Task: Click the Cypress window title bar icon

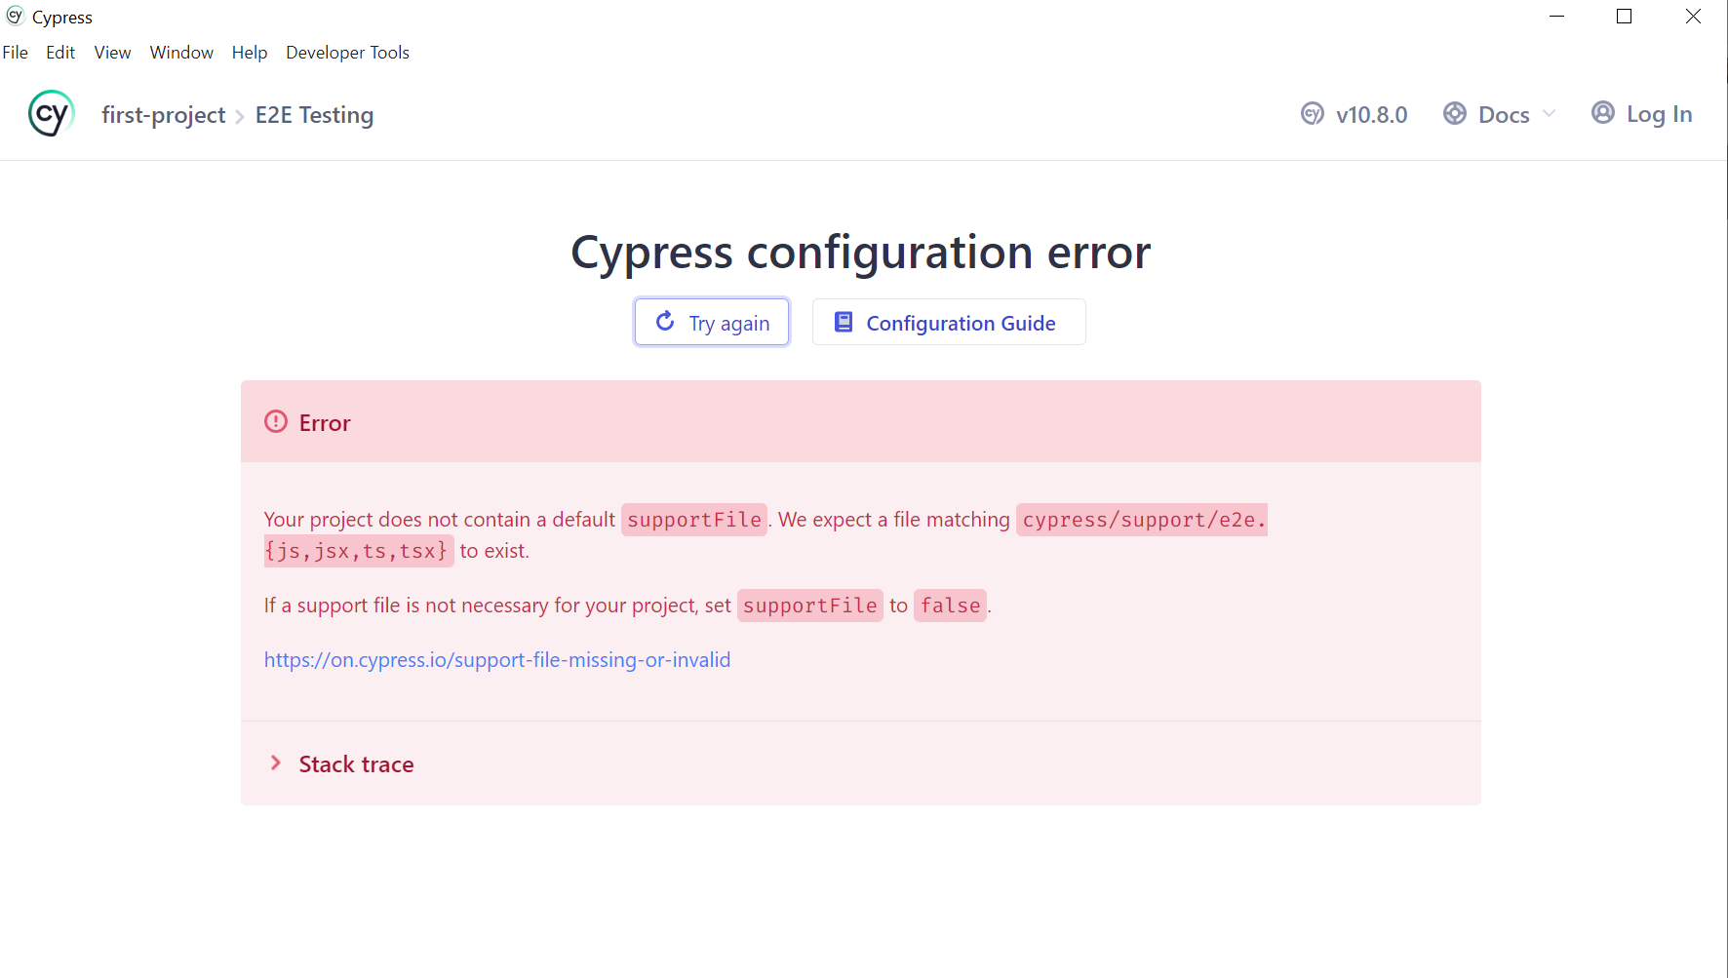Action: [x=15, y=16]
